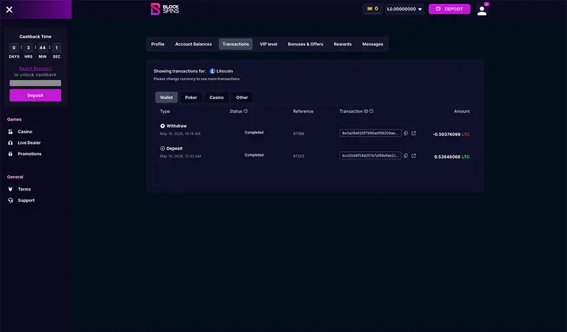Click the Reach Bronze I link
Screen dimensions: 567x332
35,69
